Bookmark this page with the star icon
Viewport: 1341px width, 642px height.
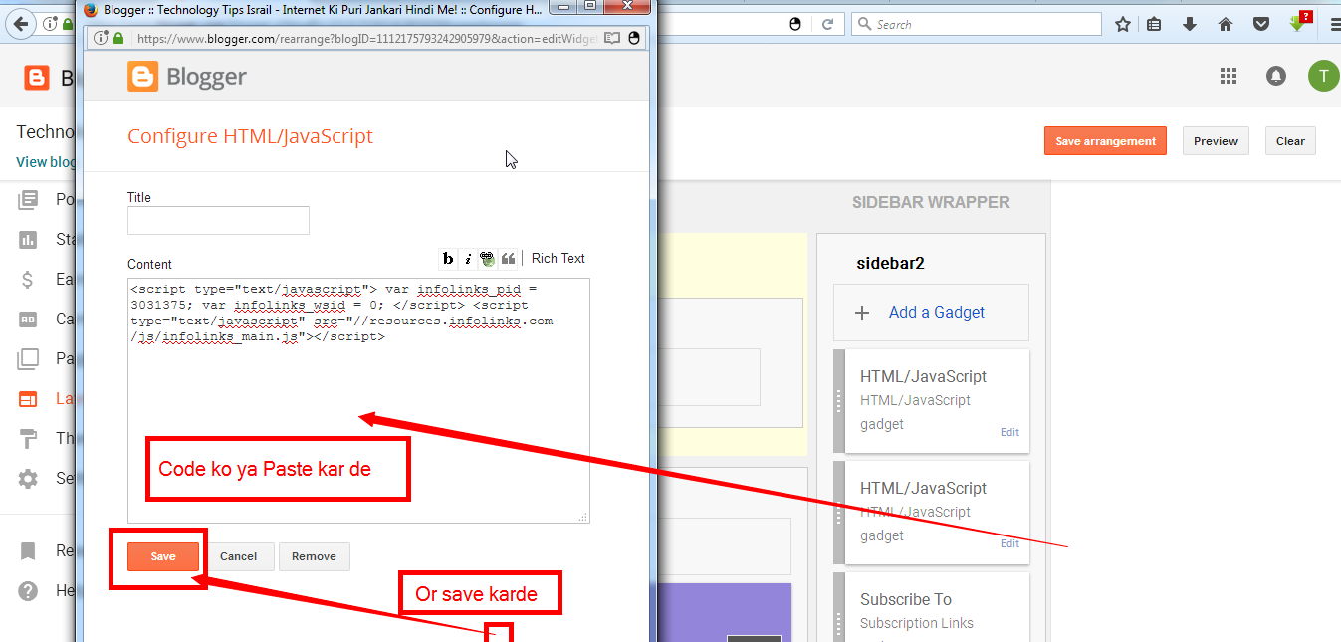(1123, 24)
